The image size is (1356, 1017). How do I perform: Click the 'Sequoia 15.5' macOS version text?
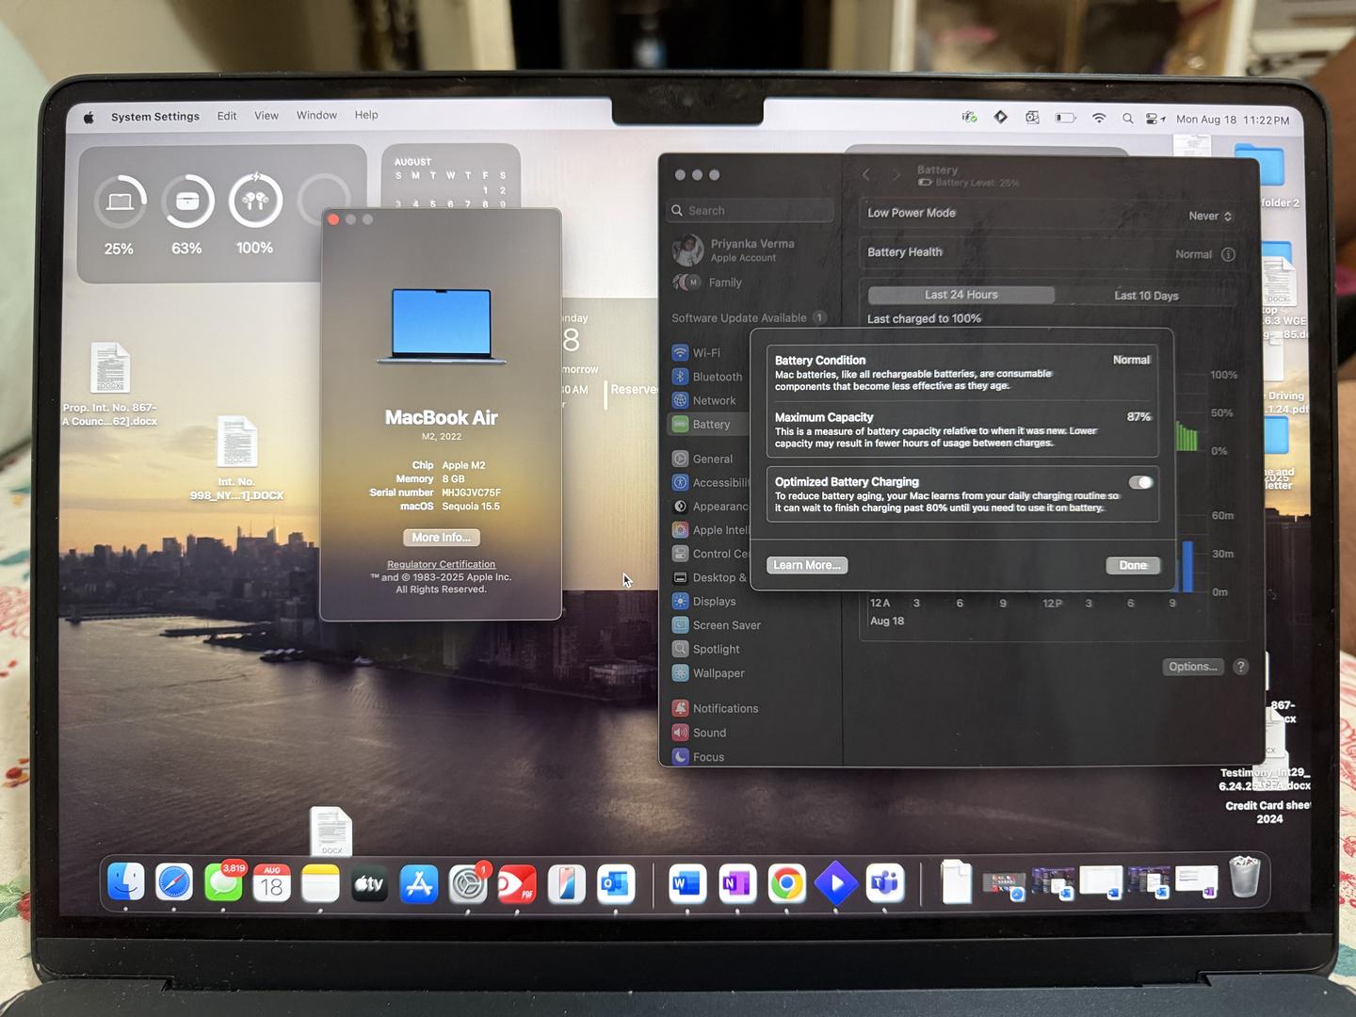(471, 507)
